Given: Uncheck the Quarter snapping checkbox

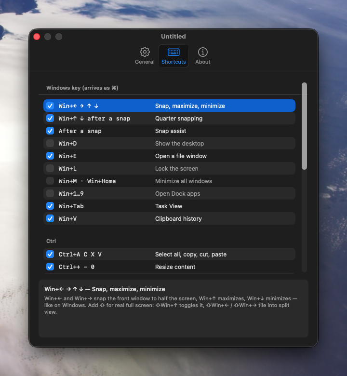Looking at the screenshot, I should (50, 118).
